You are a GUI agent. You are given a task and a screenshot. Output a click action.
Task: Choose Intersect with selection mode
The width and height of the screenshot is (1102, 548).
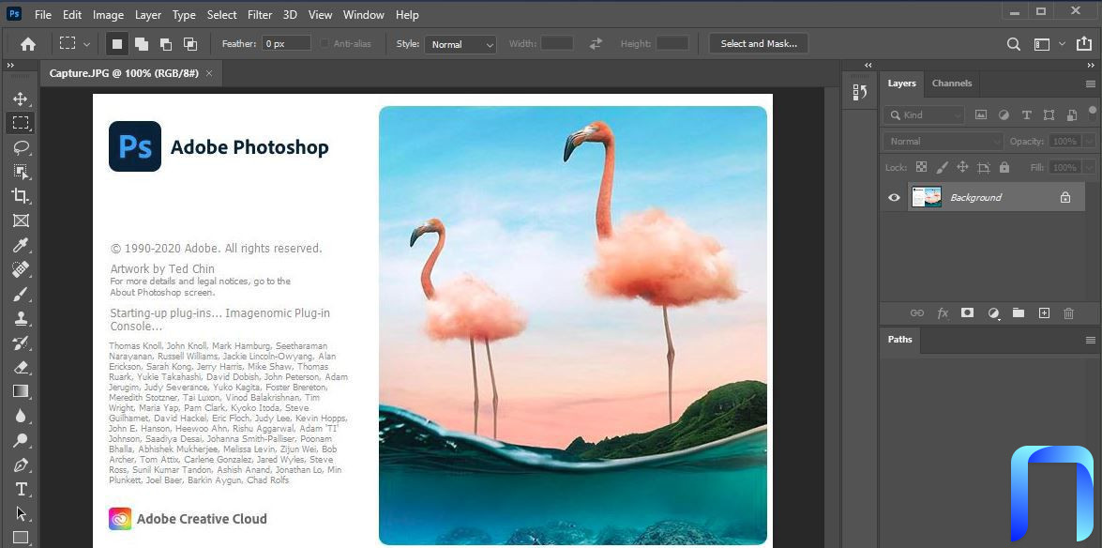click(189, 43)
